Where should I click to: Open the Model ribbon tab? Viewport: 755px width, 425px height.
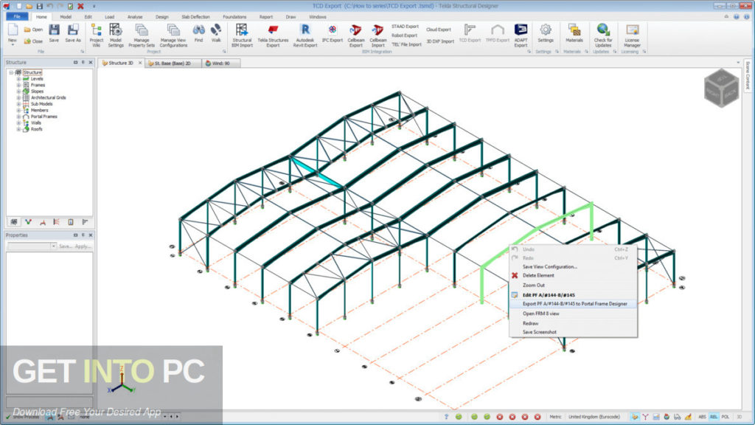click(66, 17)
